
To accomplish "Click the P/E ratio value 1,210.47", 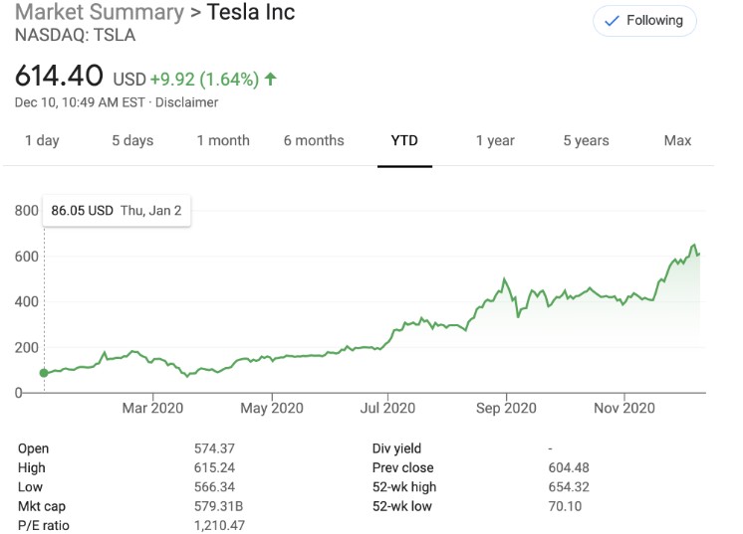I will [x=219, y=525].
